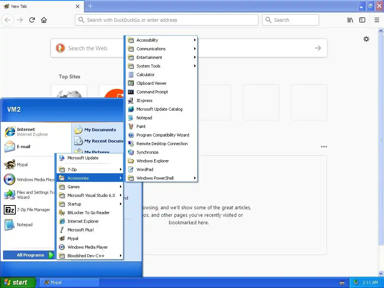Image resolution: width=384 pixels, height=288 pixels.
Task: Close the New Tab tab
Action: point(78,6)
